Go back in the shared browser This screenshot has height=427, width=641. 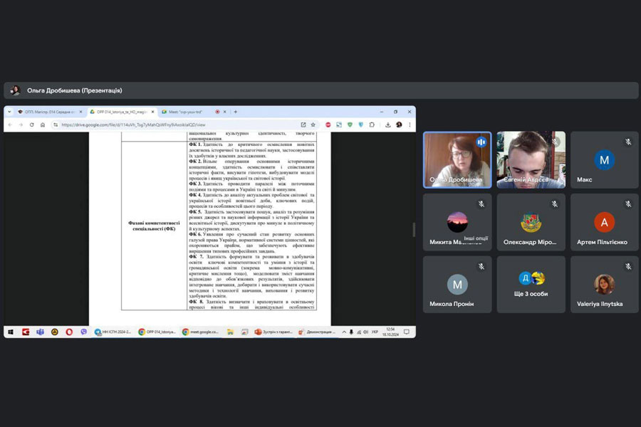[10, 125]
